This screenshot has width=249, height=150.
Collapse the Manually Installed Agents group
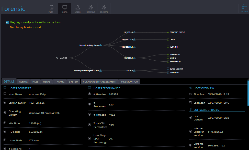click(101, 45)
